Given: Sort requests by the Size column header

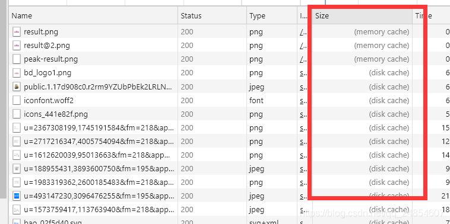Looking at the screenshot, I should 362,16.
